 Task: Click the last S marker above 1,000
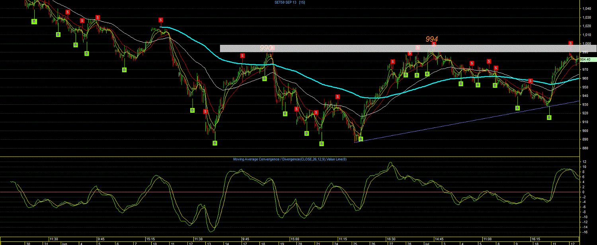[570, 43]
